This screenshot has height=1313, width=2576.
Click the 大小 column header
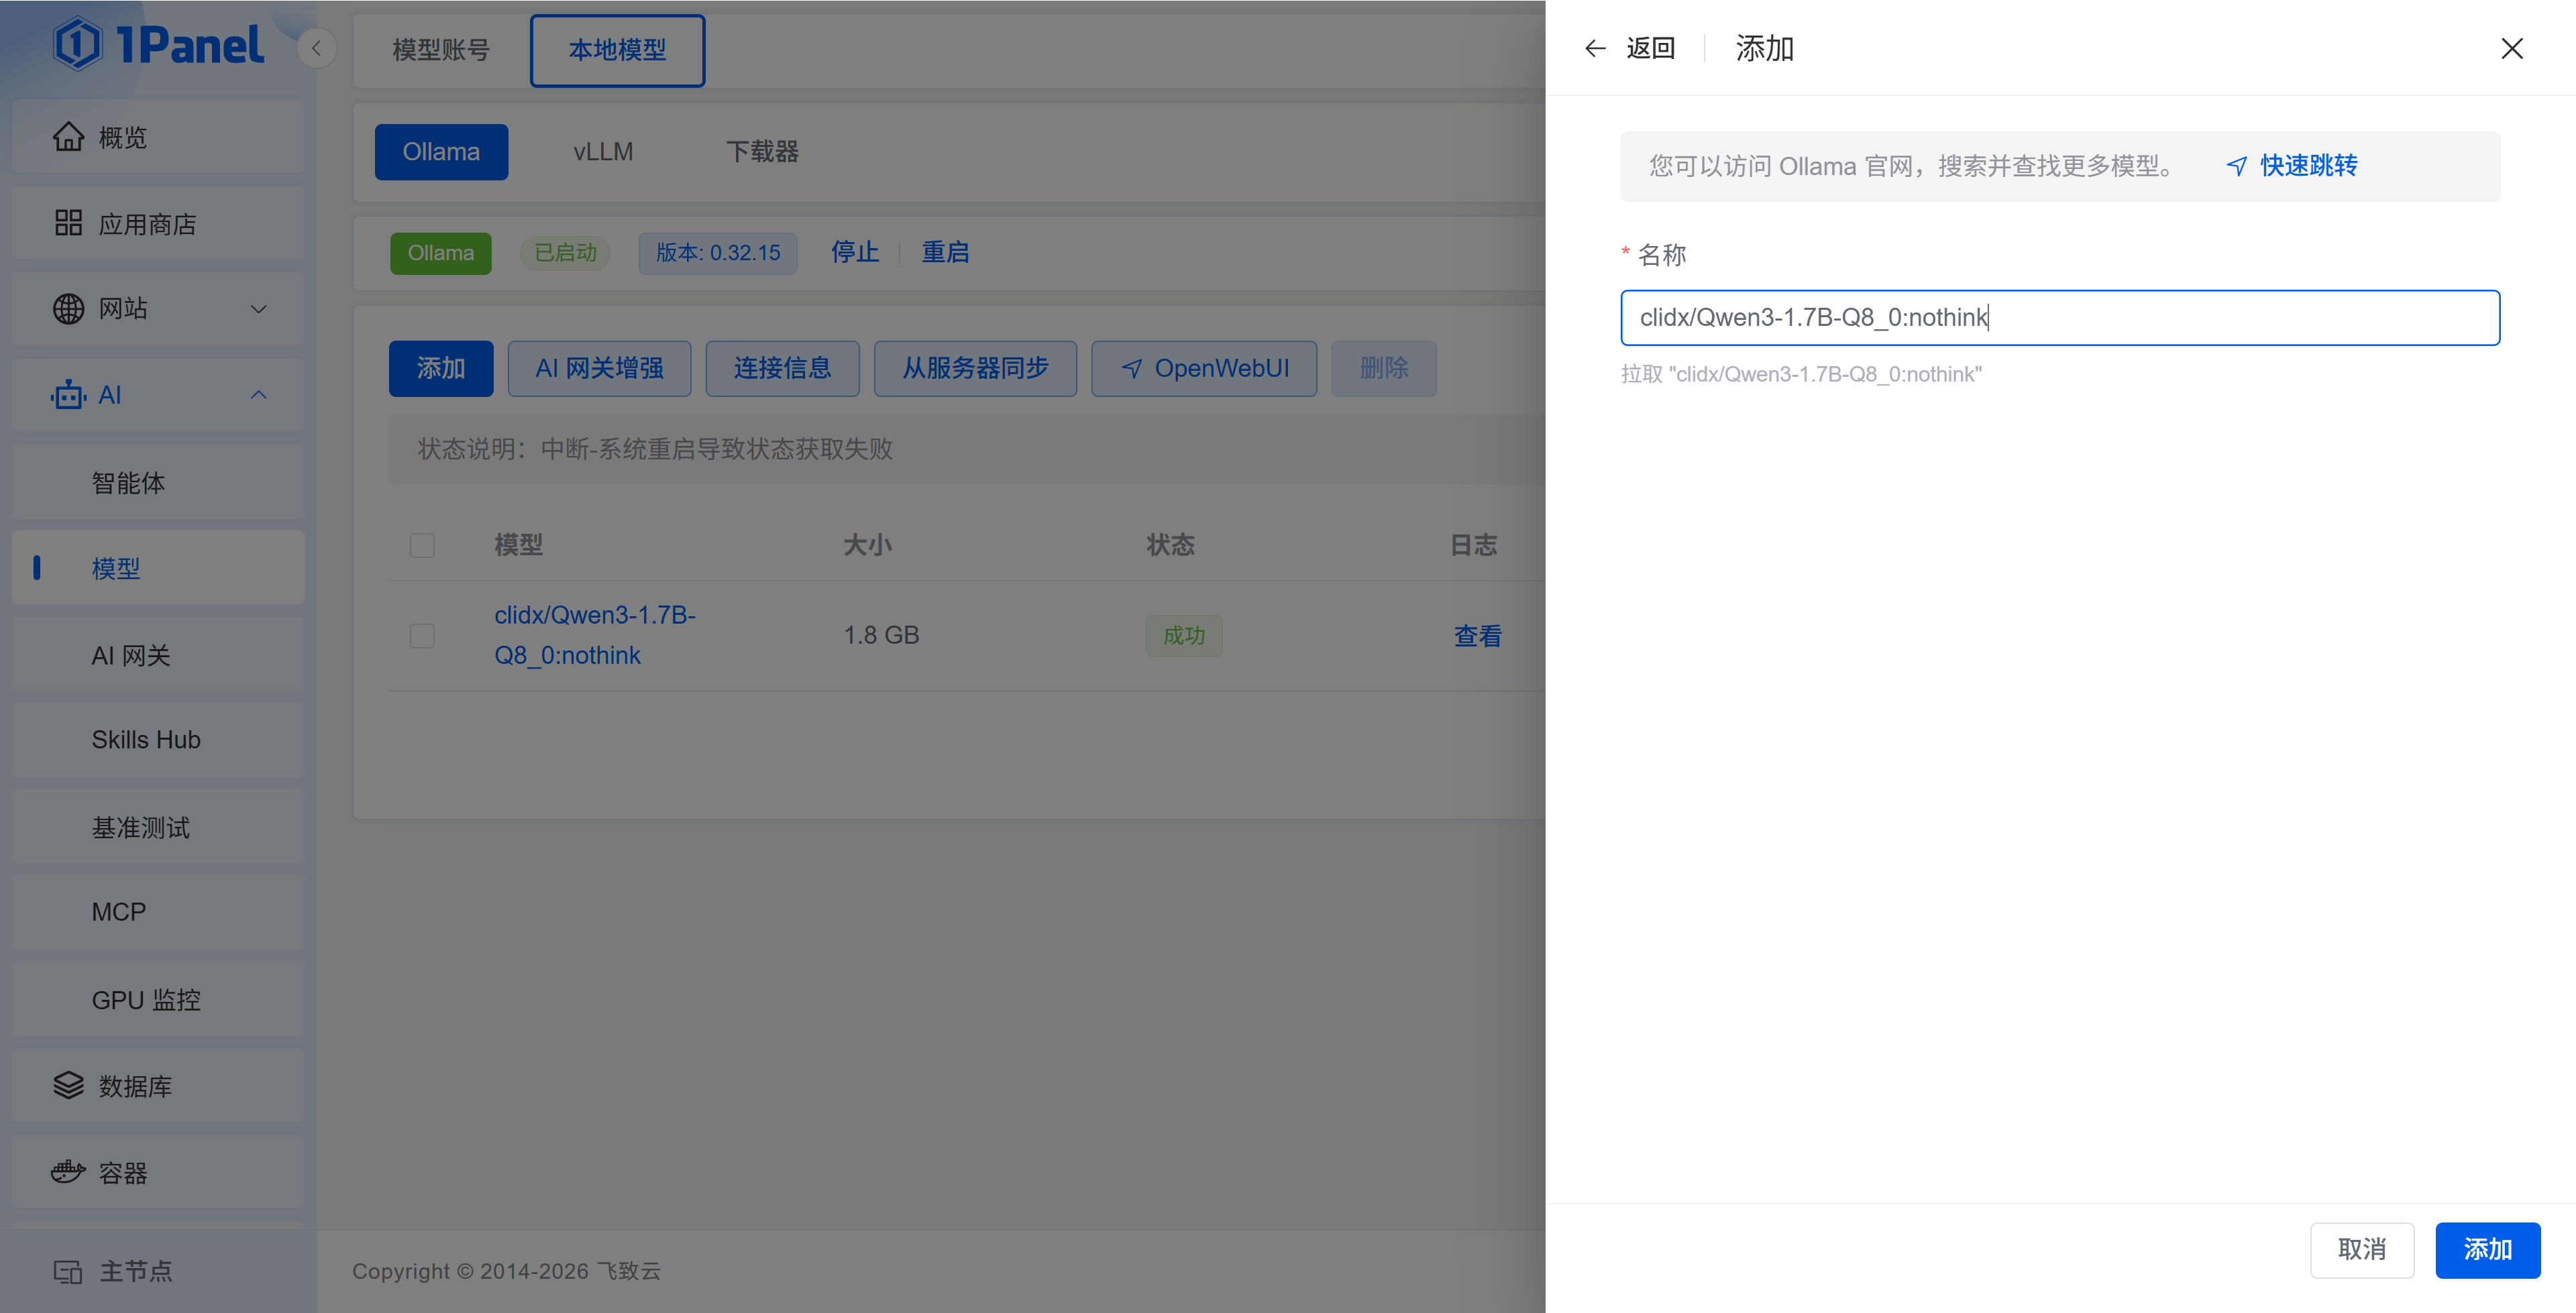coord(867,545)
